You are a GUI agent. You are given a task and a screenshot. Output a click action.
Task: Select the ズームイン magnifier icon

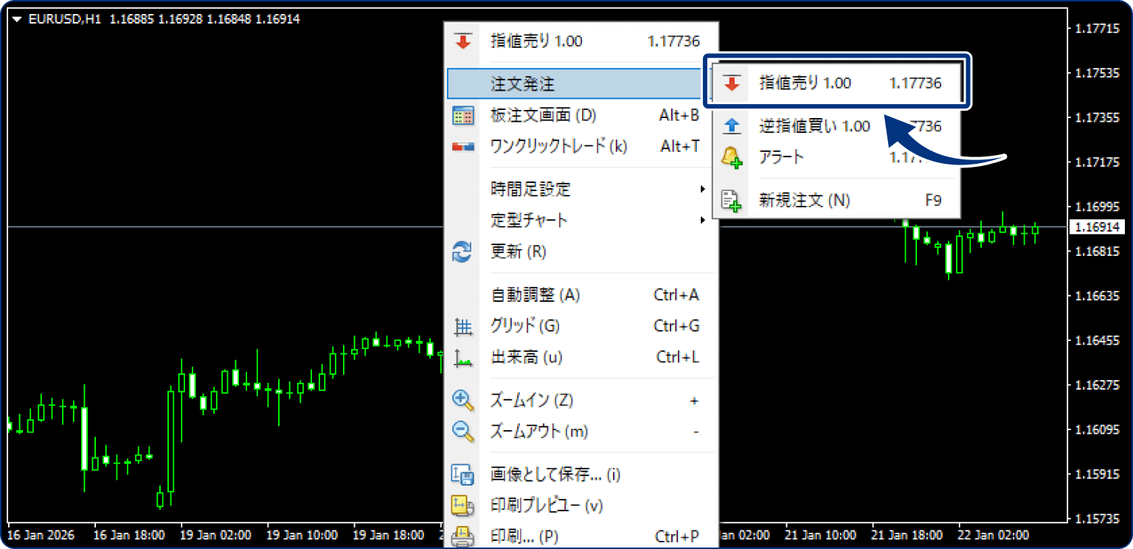tap(462, 399)
